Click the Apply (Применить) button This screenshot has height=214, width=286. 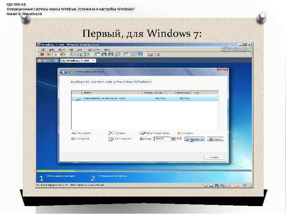[x=194, y=139]
